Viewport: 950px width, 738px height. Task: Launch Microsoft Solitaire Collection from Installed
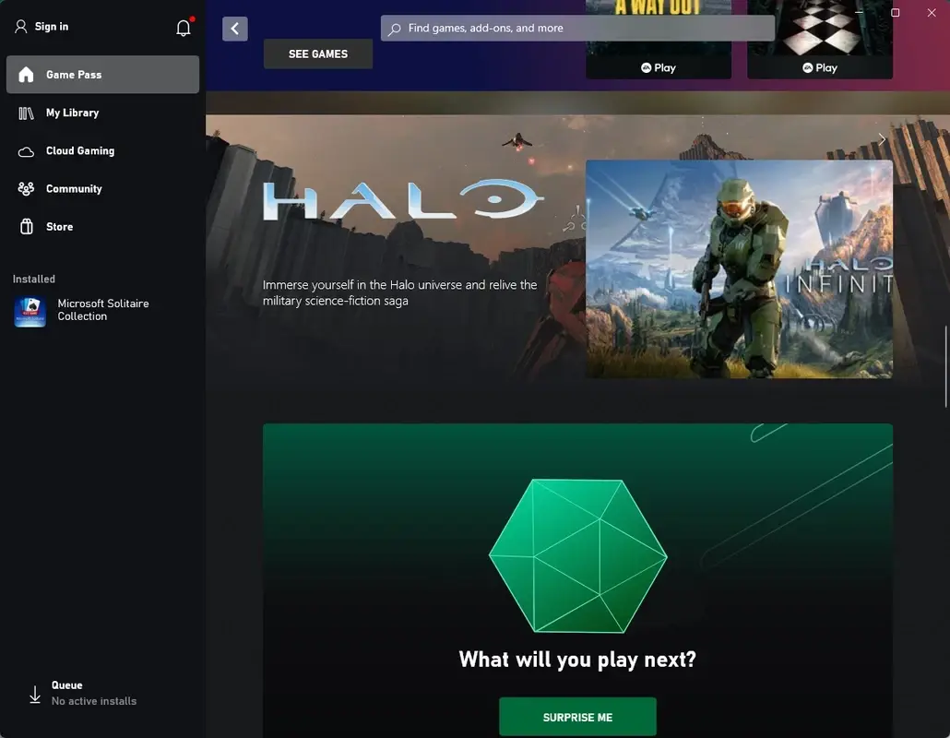(92, 311)
